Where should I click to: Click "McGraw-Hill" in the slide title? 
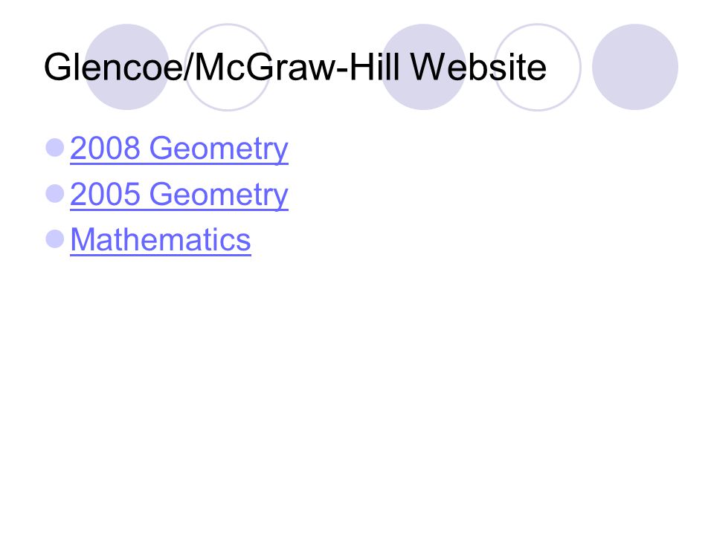coord(297,68)
